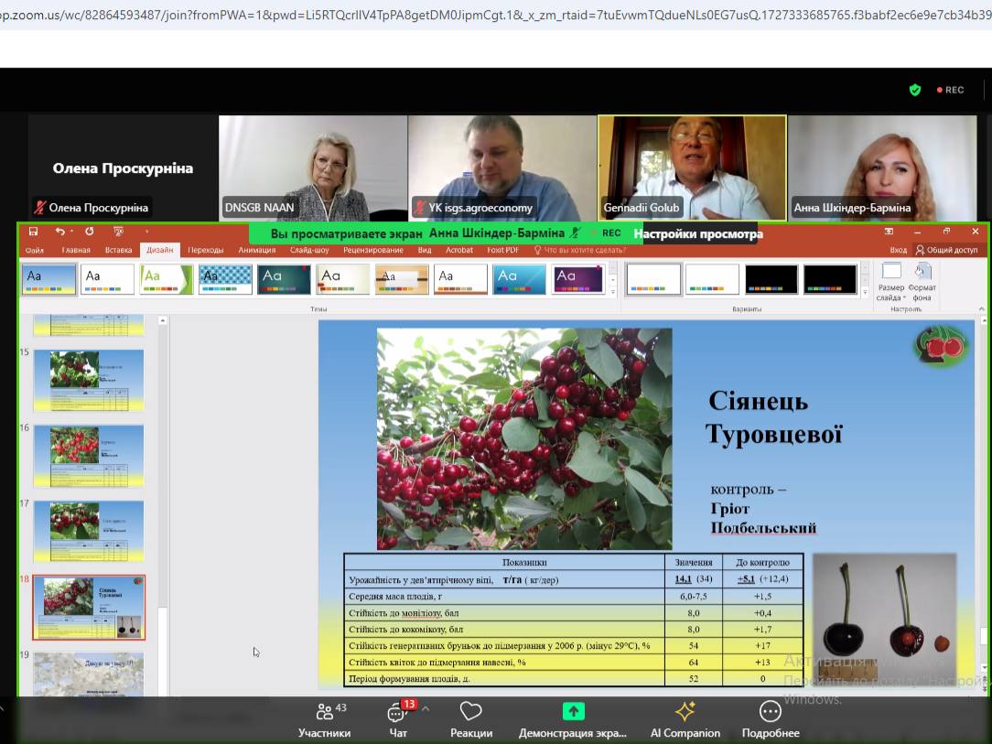Select slide 18 thumbnail
Screen dimensions: 992x744
pyautogui.click(x=89, y=608)
